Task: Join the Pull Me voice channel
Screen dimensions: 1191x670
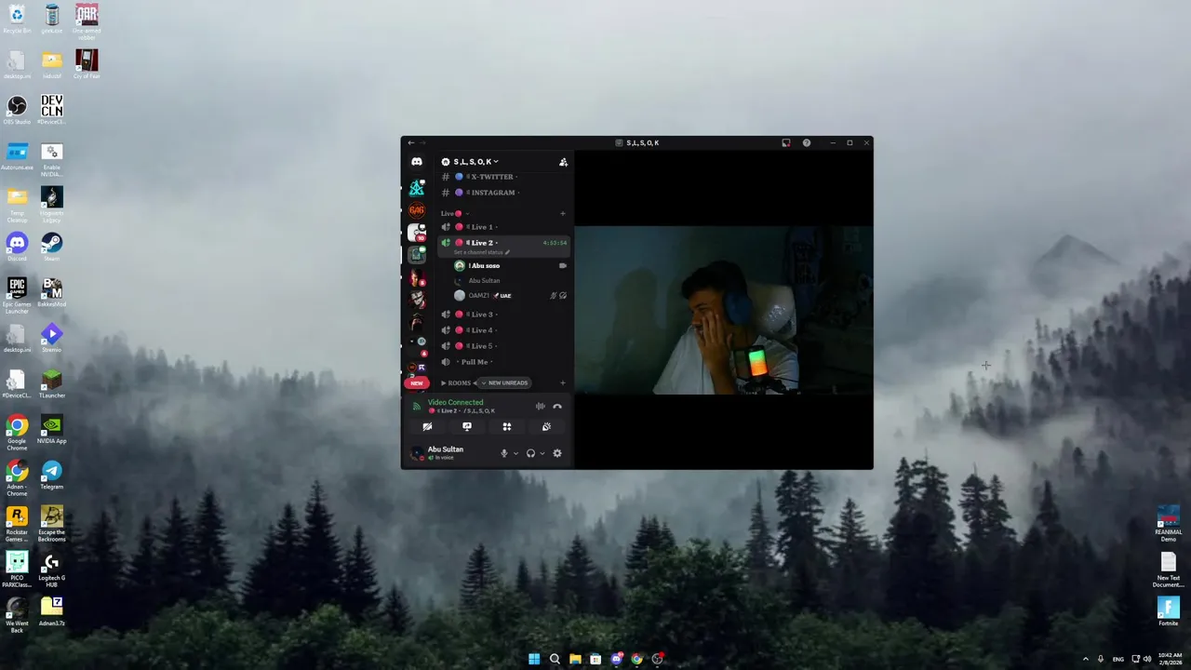Action: coord(503,362)
